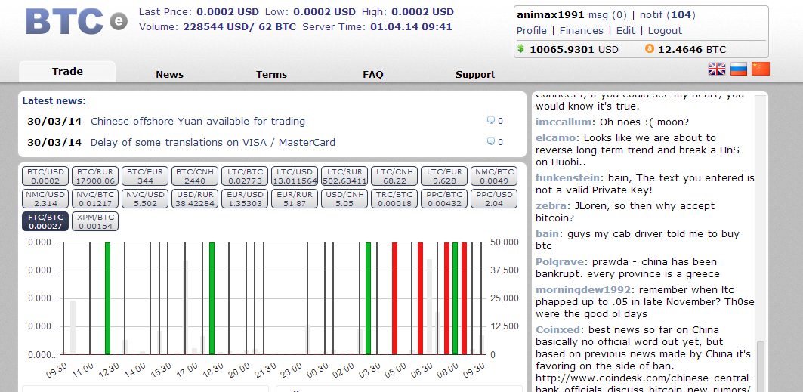Click the 10065.9301 USD balance
The width and height of the screenshot is (803, 392).
click(x=574, y=50)
